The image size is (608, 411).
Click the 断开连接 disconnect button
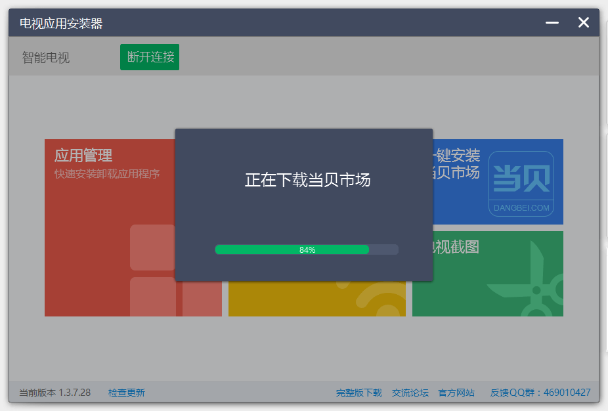click(150, 57)
